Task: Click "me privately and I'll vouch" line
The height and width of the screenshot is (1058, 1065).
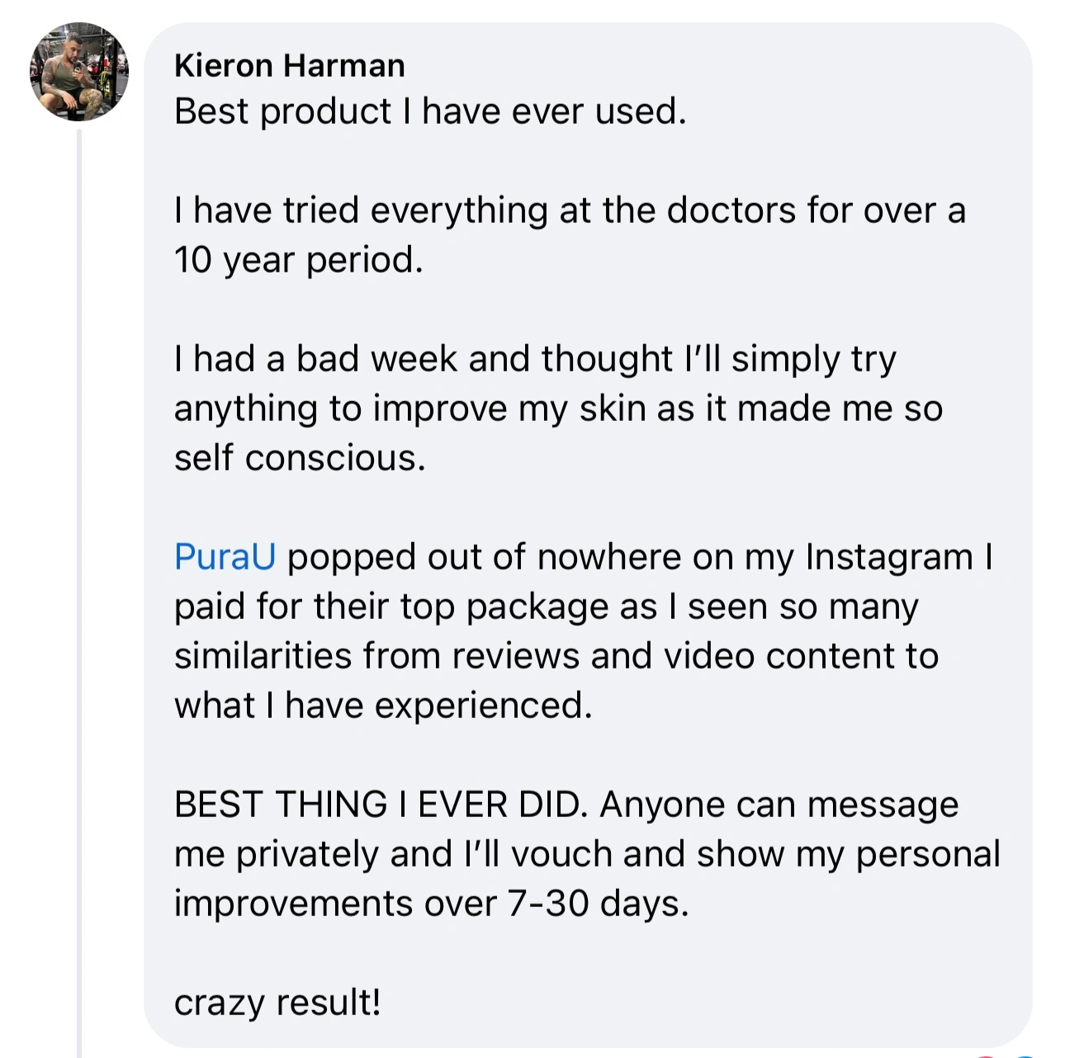Action: point(395,854)
